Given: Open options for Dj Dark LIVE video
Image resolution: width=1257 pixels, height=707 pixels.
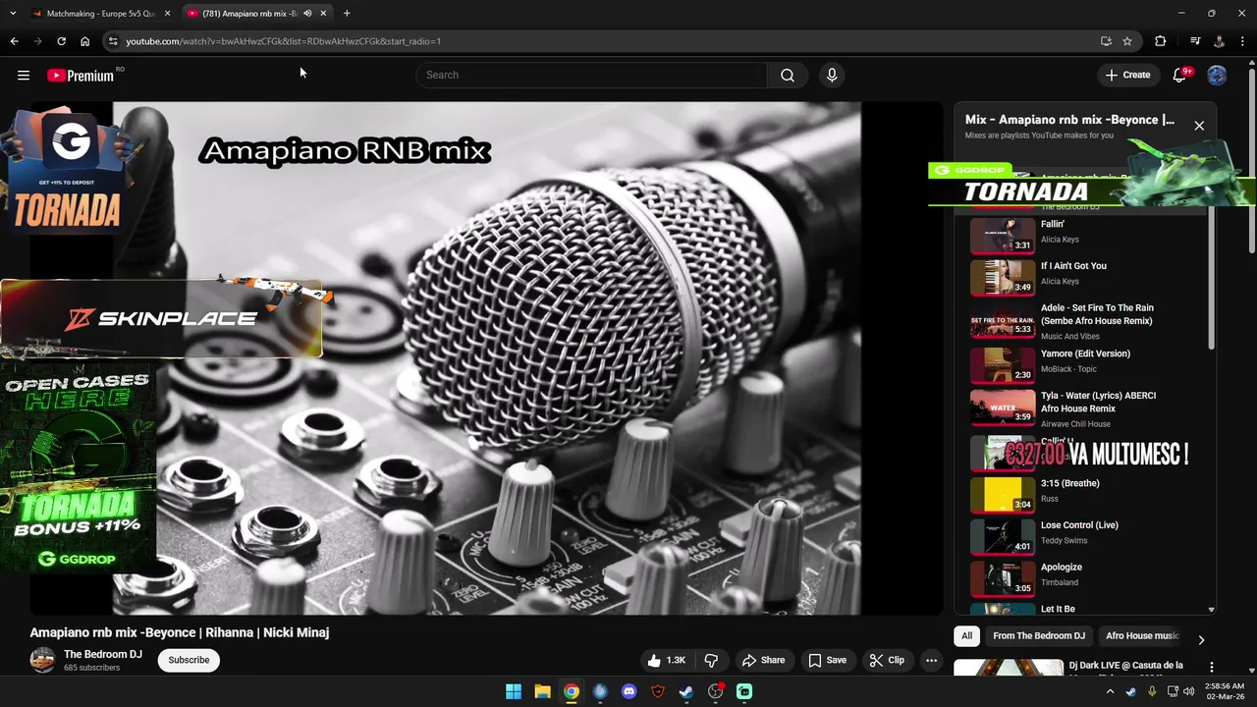Looking at the screenshot, I should click(x=1212, y=667).
